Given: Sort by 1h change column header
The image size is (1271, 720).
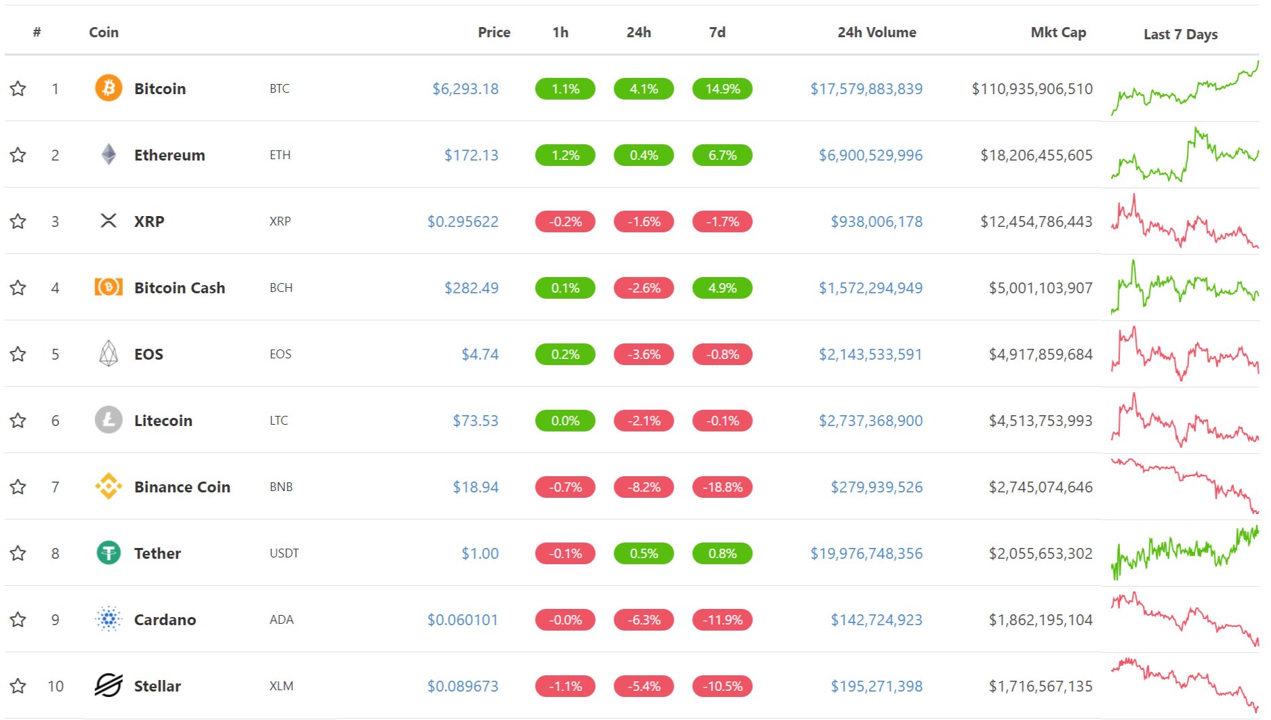Looking at the screenshot, I should 561,32.
